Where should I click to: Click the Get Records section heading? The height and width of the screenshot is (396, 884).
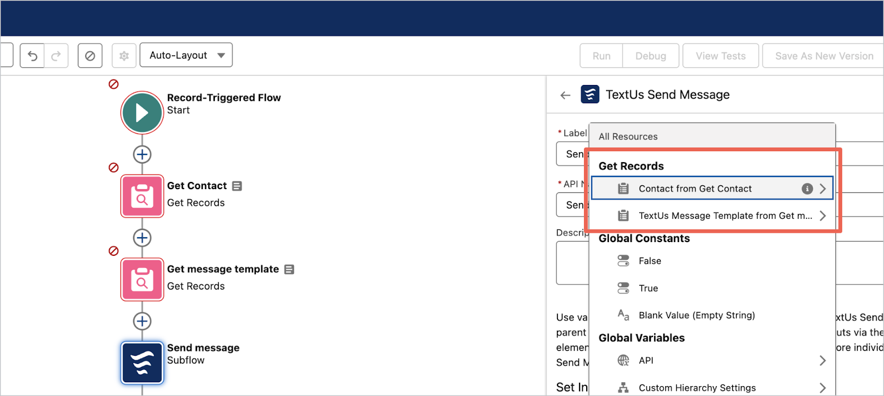point(631,166)
